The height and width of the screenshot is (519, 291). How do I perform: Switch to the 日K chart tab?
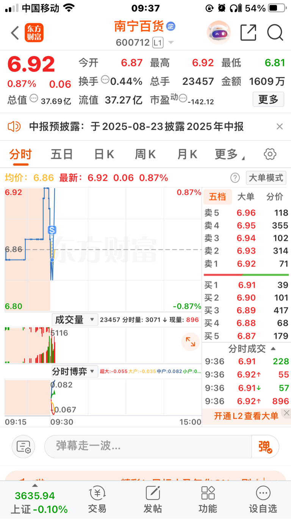click(x=104, y=155)
